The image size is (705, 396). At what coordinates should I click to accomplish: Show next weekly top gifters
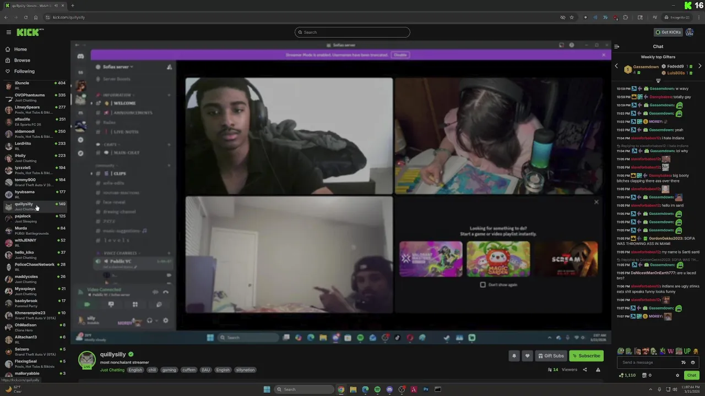(x=700, y=66)
